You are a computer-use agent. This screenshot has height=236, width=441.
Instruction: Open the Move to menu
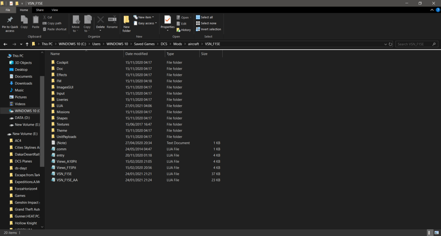76,24
